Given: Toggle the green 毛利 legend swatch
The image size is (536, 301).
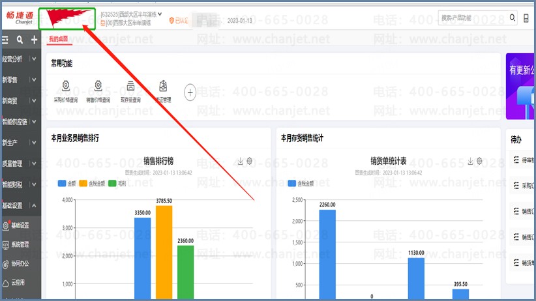Looking at the screenshot, I should [112, 184].
